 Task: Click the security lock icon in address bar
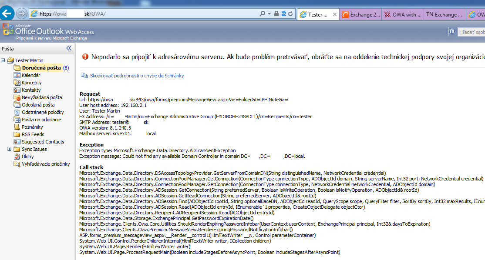[x=276, y=14]
